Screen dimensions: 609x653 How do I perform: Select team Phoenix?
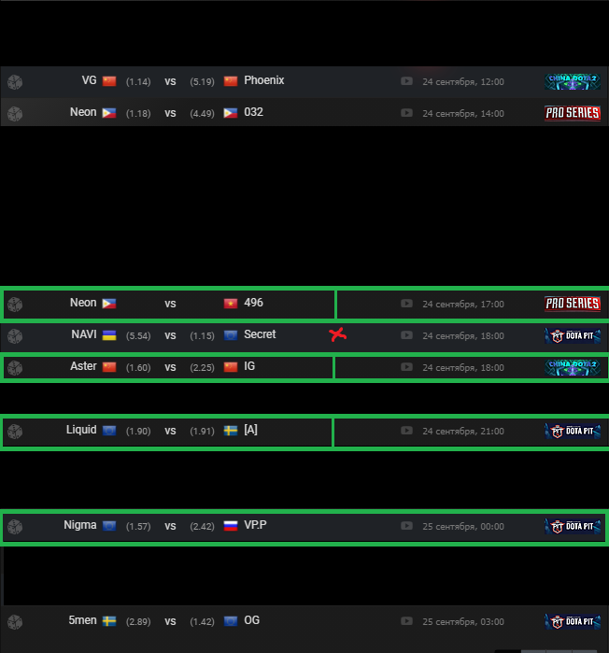(x=264, y=80)
